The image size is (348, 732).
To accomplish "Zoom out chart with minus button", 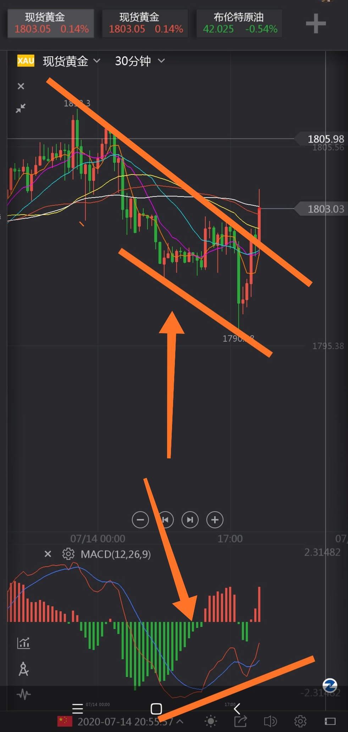I will pyautogui.click(x=140, y=520).
